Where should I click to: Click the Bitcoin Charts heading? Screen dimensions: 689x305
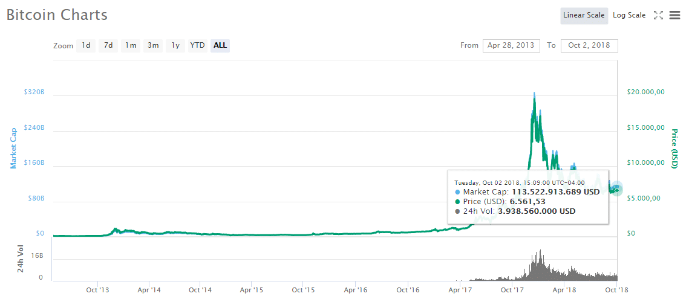coord(57,15)
